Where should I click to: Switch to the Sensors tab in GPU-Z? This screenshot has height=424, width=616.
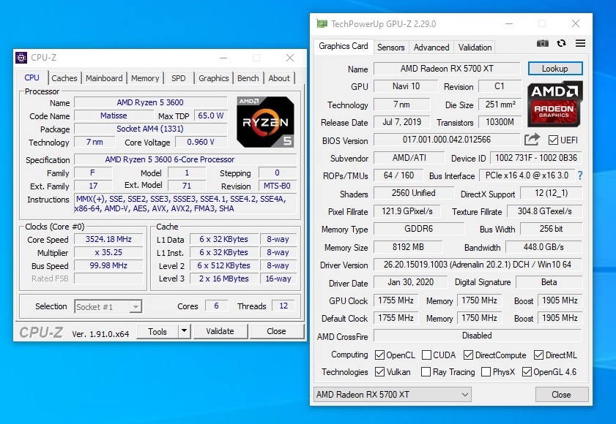(x=391, y=47)
